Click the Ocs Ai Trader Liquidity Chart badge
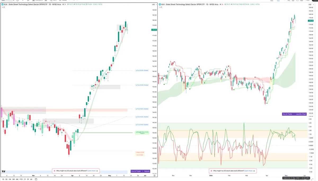This screenshot has height=181, width=318. coord(294,114)
